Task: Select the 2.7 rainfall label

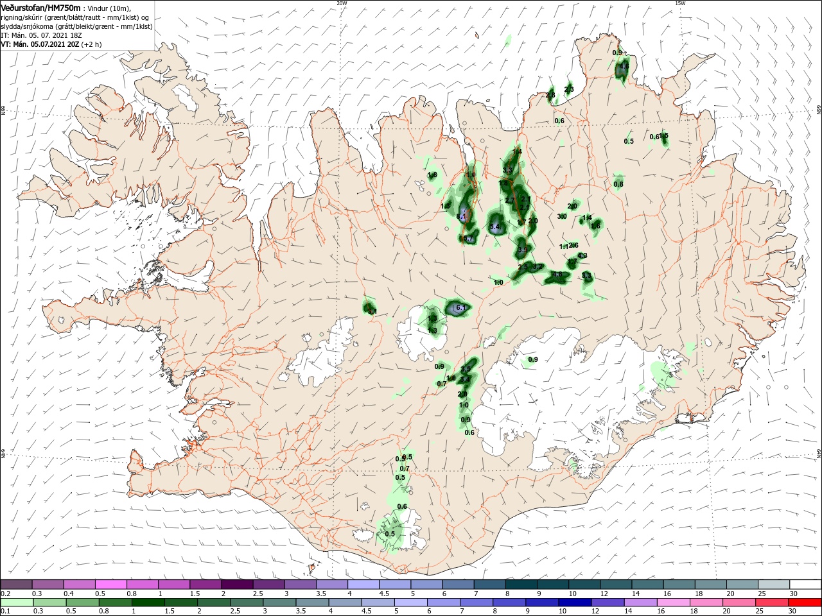Action: 511,200
